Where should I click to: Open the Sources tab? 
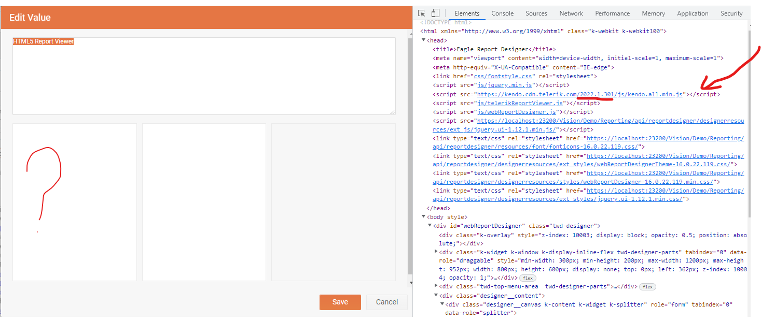coord(536,13)
